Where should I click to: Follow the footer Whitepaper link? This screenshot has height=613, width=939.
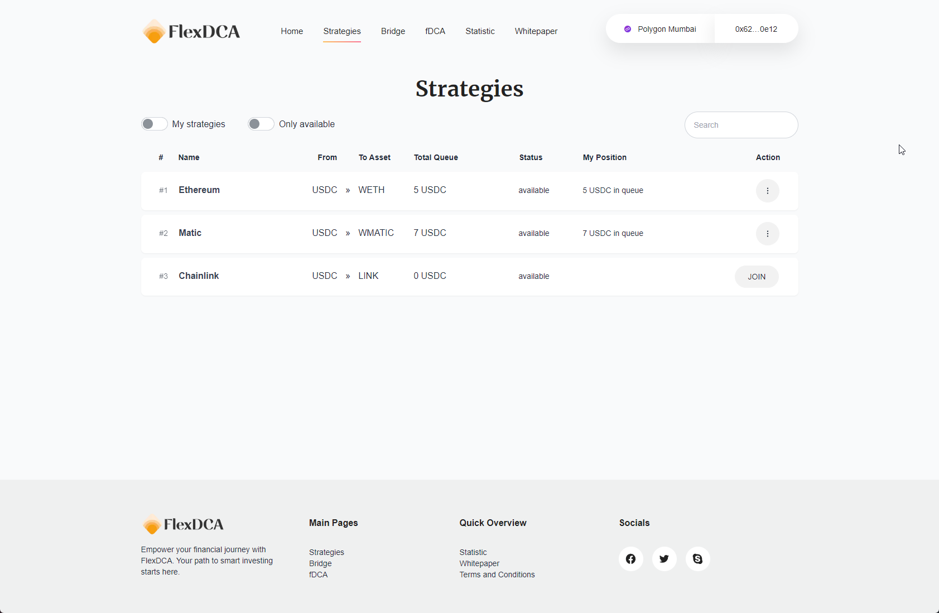click(479, 563)
